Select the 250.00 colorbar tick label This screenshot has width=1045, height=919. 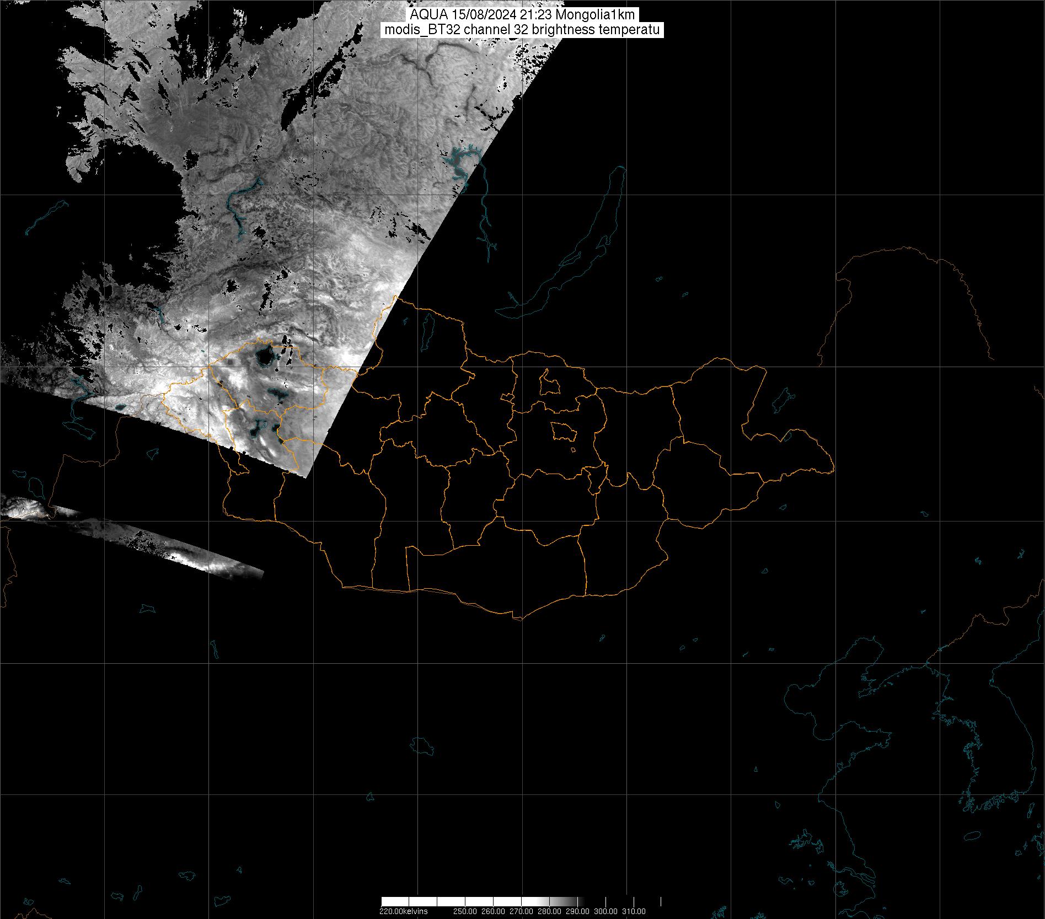(464, 911)
